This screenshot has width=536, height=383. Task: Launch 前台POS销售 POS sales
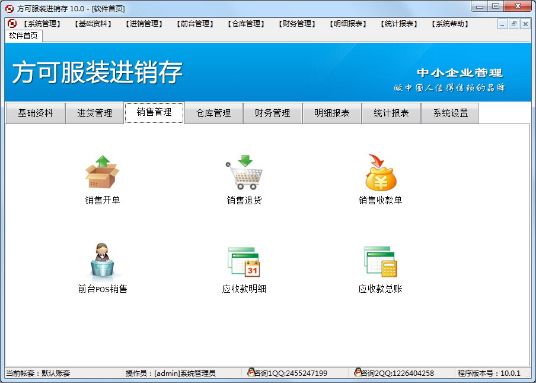click(102, 261)
